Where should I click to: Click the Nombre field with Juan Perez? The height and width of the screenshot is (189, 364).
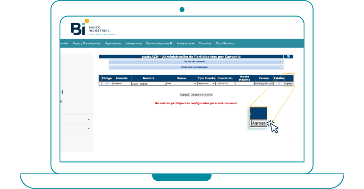pyautogui.click(x=148, y=84)
